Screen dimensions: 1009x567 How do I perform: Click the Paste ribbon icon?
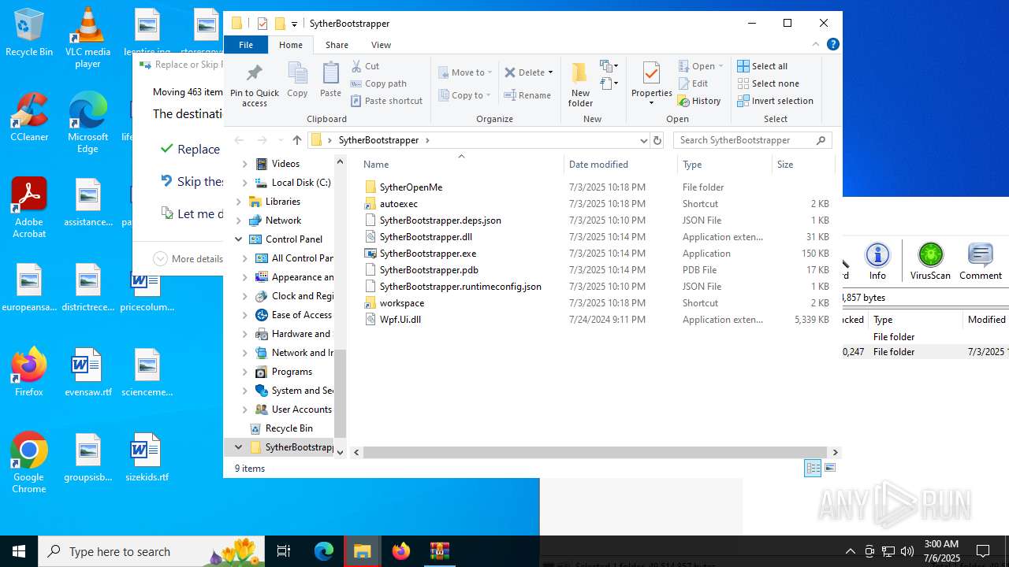tap(330, 80)
